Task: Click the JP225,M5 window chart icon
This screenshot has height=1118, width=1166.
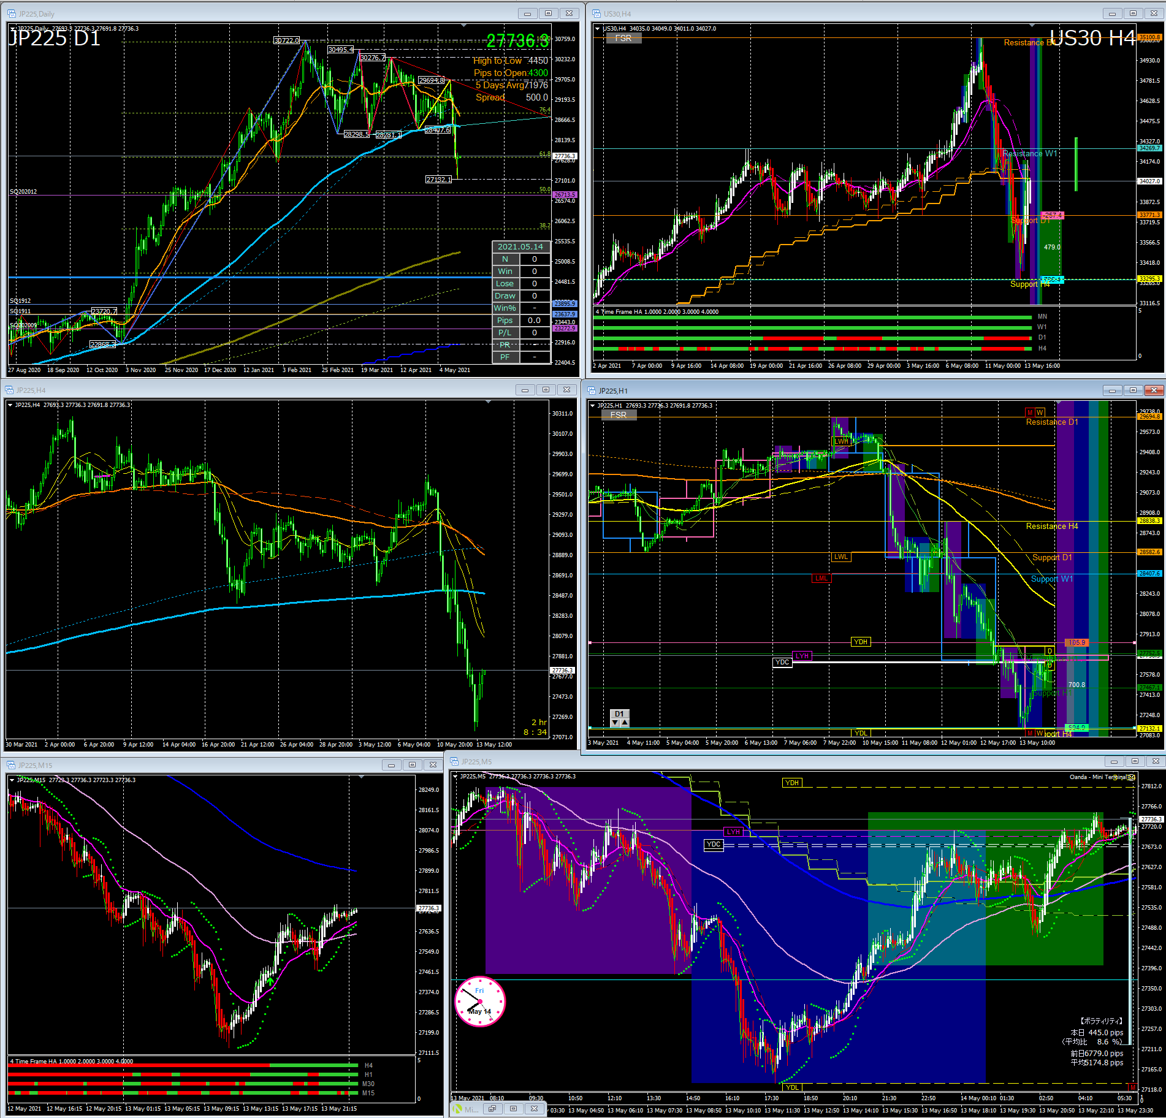Action: click(454, 761)
